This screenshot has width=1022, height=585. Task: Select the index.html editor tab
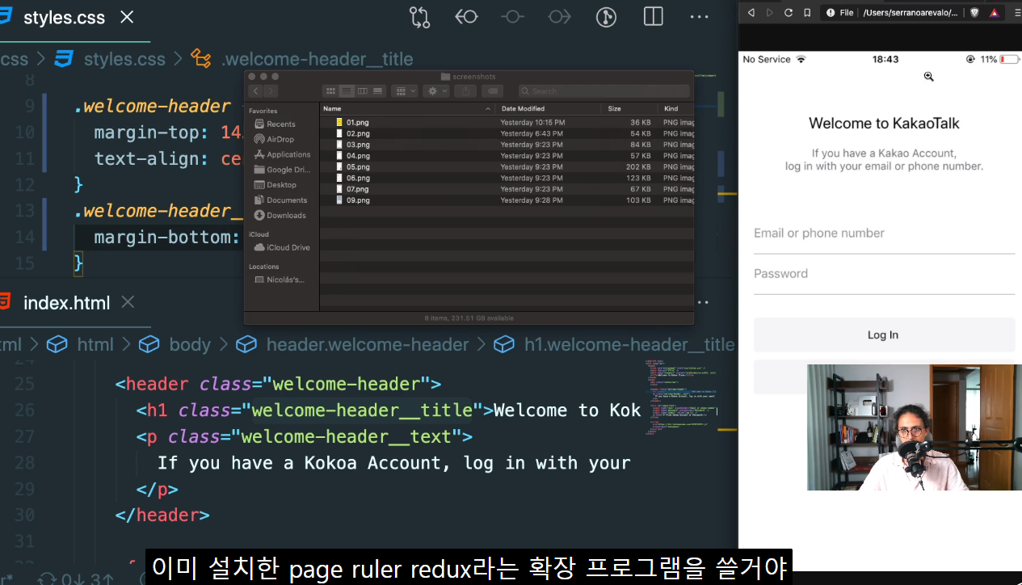(66, 303)
